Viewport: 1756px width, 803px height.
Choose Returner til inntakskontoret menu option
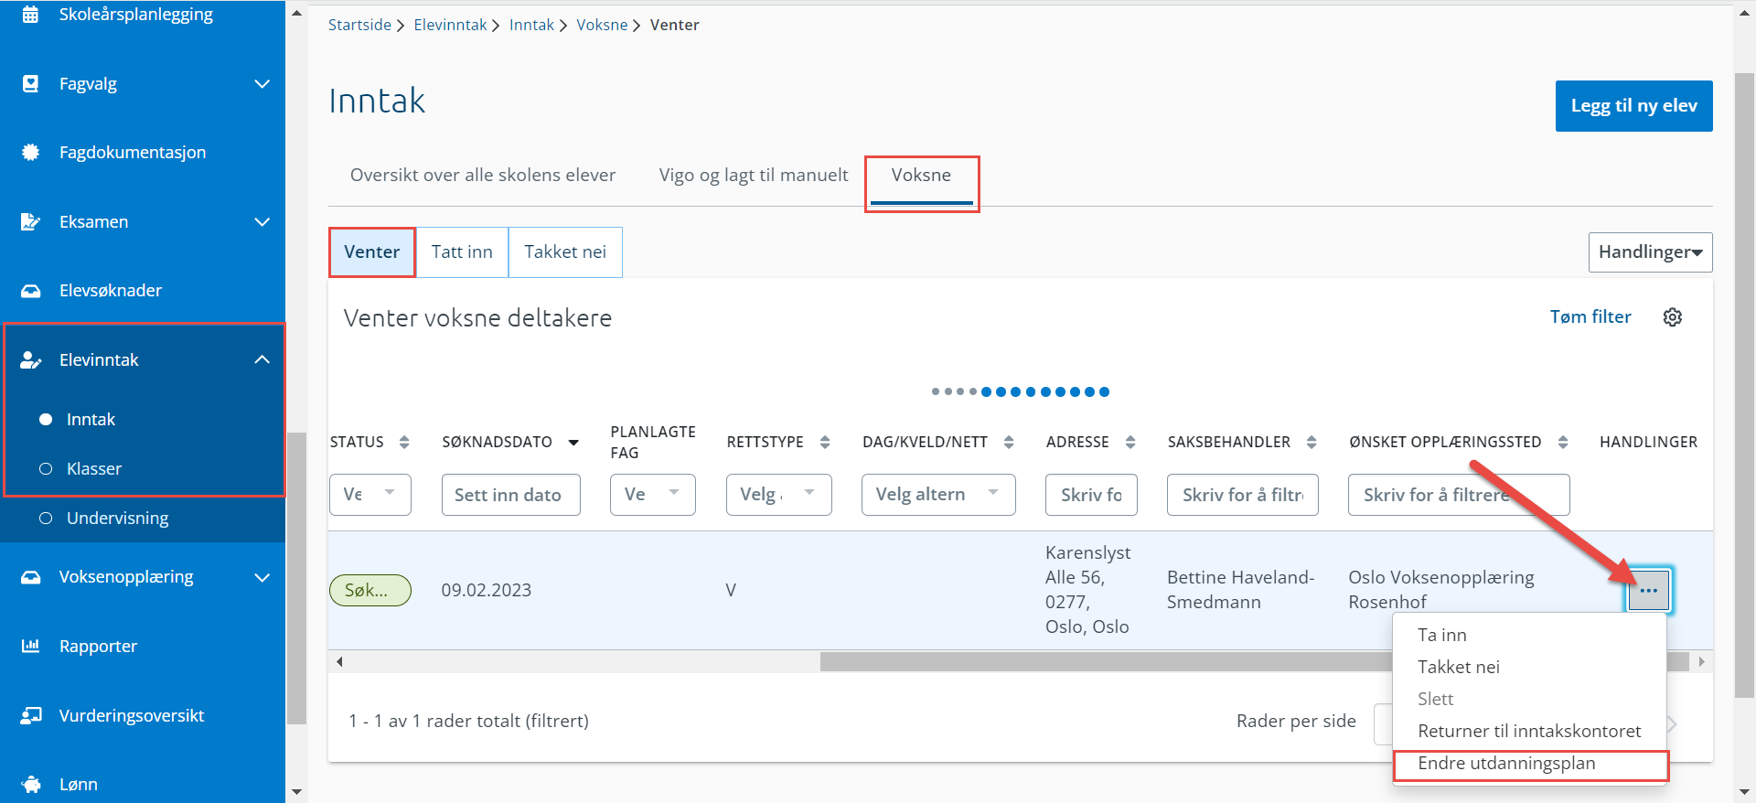pos(1529,731)
